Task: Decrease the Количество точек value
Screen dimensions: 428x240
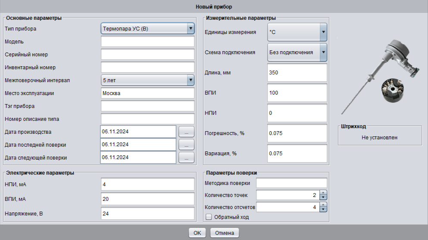Action: pyautogui.click(x=324, y=197)
